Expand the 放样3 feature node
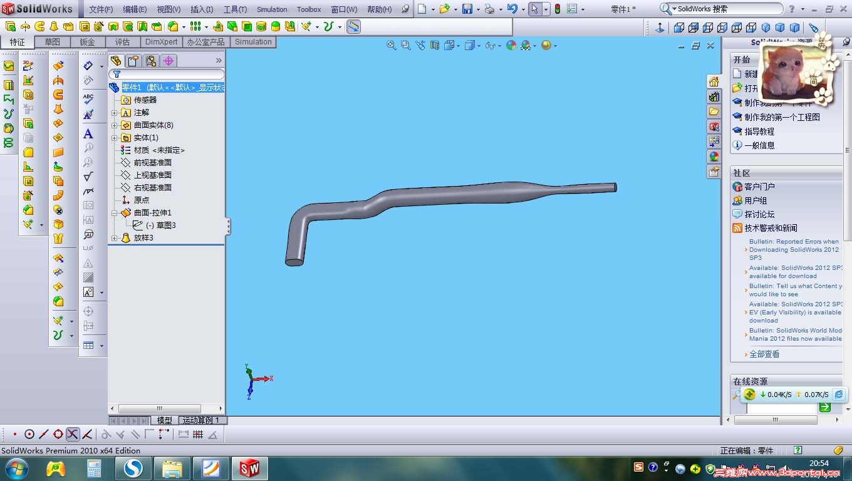The height and width of the screenshot is (481, 852). (115, 238)
